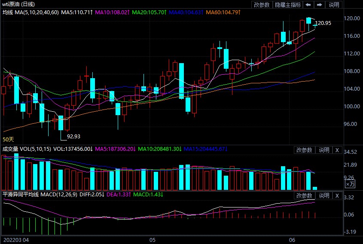Screen dimensions: 363x244
Task: Click the ×万 unit box on volume axis
Action: [x=351, y=184]
